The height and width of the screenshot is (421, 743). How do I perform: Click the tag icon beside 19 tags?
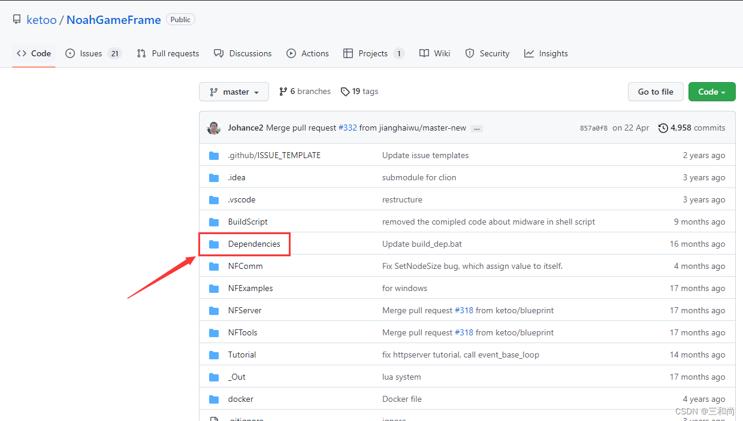345,92
